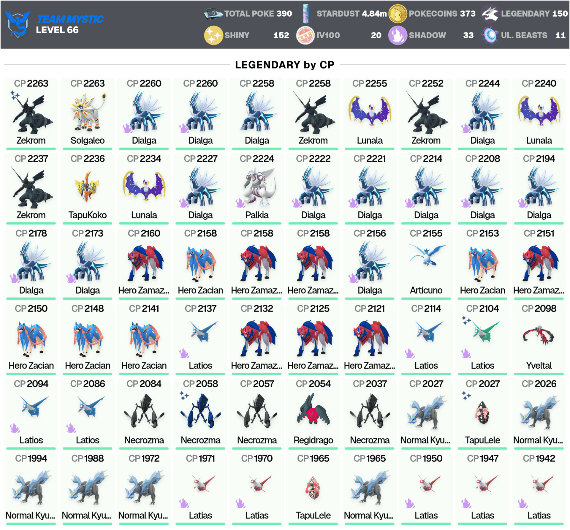Click the POKECOINS 373 text
This screenshot has height=530, width=570.
click(x=442, y=14)
